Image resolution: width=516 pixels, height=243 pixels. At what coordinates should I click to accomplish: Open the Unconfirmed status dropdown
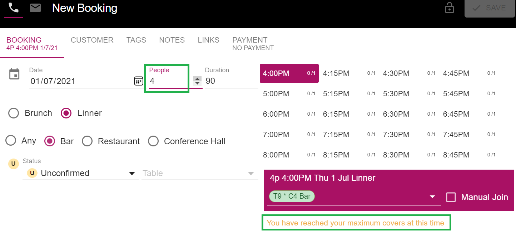132,173
